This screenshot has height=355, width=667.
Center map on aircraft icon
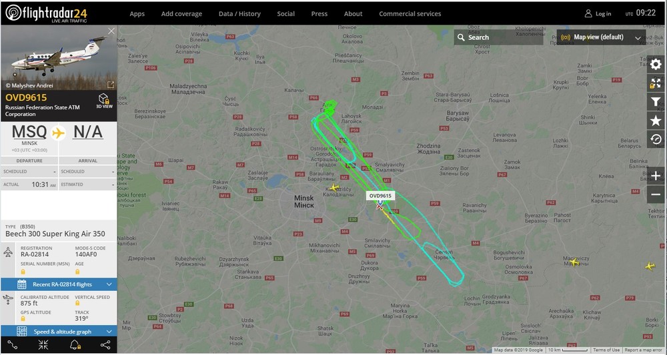point(43,345)
